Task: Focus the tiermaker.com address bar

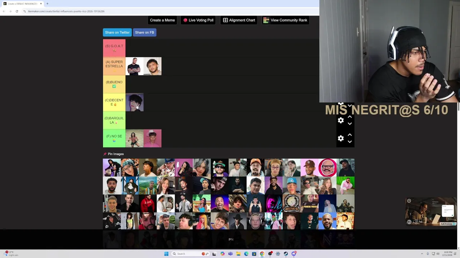Action: [169, 11]
